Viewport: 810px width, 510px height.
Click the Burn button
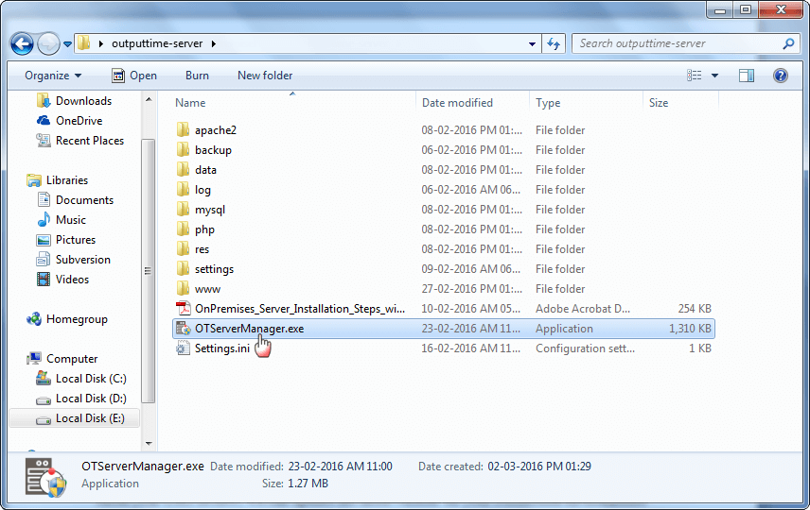click(x=197, y=76)
